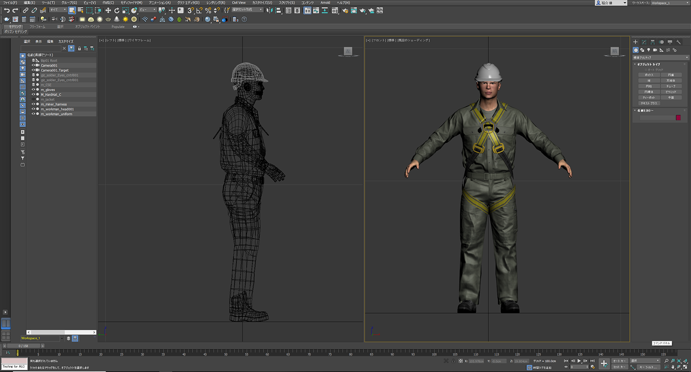Switch to the フリーフォーム ribbon tab

[x=37, y=27]
